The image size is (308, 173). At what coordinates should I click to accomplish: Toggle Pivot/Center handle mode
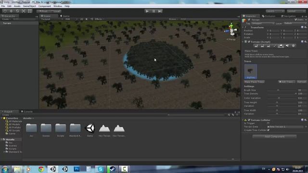pyautogui.click(x=43, y=11)
